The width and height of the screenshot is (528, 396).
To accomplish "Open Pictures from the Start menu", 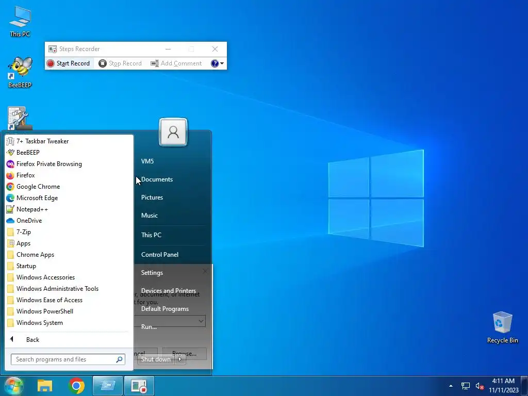I will pyautogui.click(x=152, y=197).
